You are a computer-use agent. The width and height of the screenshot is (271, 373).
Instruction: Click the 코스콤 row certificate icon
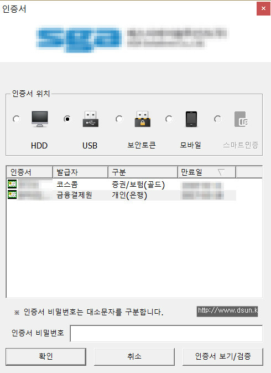coord(12,184)
